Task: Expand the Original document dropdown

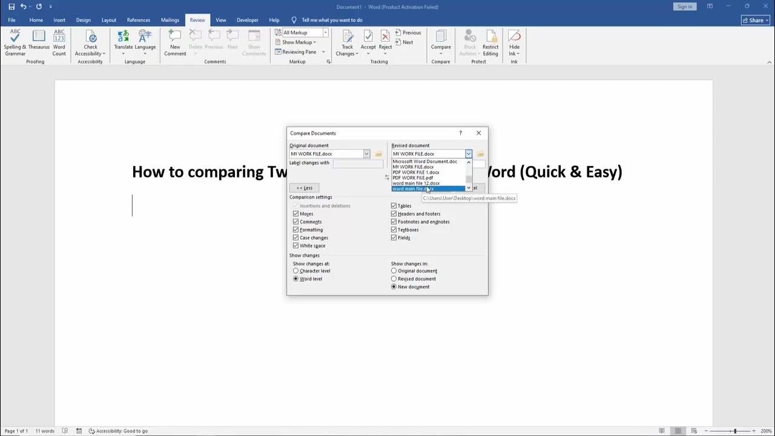Action: click(366, 154)
